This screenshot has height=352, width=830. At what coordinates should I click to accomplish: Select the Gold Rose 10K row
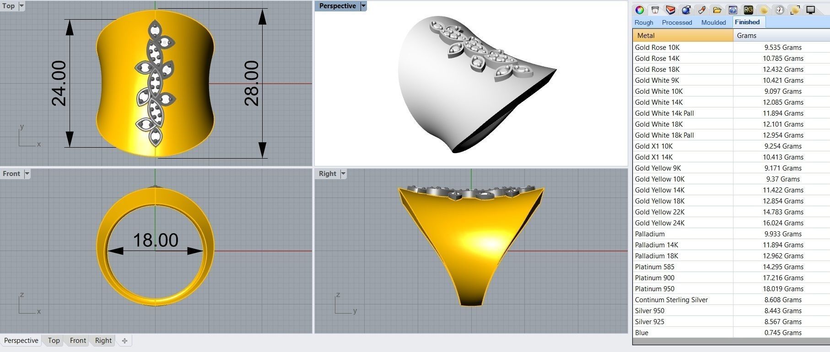coord(731,47)
